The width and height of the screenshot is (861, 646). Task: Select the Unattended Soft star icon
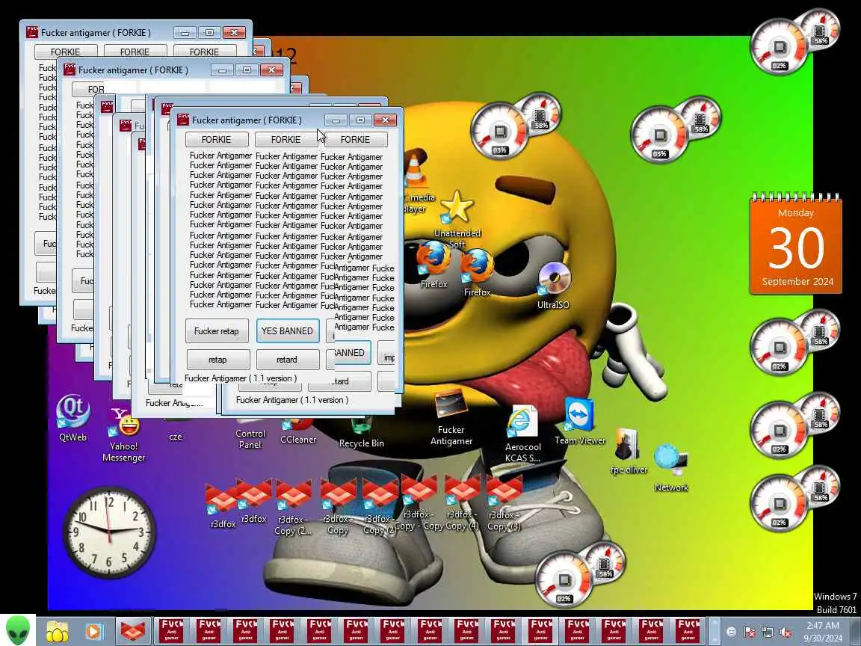[457, 218]
